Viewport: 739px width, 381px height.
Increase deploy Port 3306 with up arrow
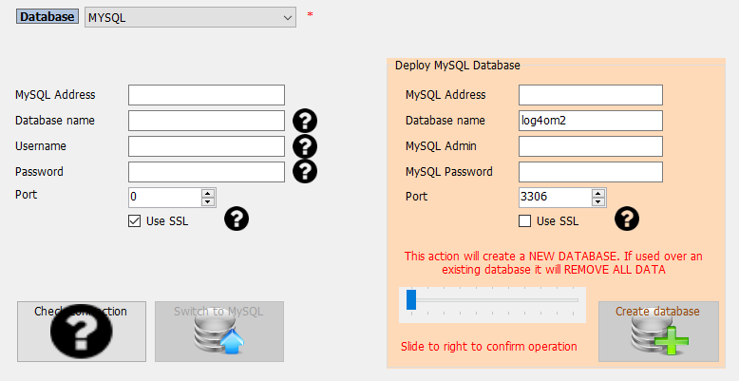tap(598, 193)
